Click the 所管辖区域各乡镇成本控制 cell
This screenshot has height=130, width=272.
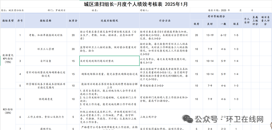(x=46, y=86)
